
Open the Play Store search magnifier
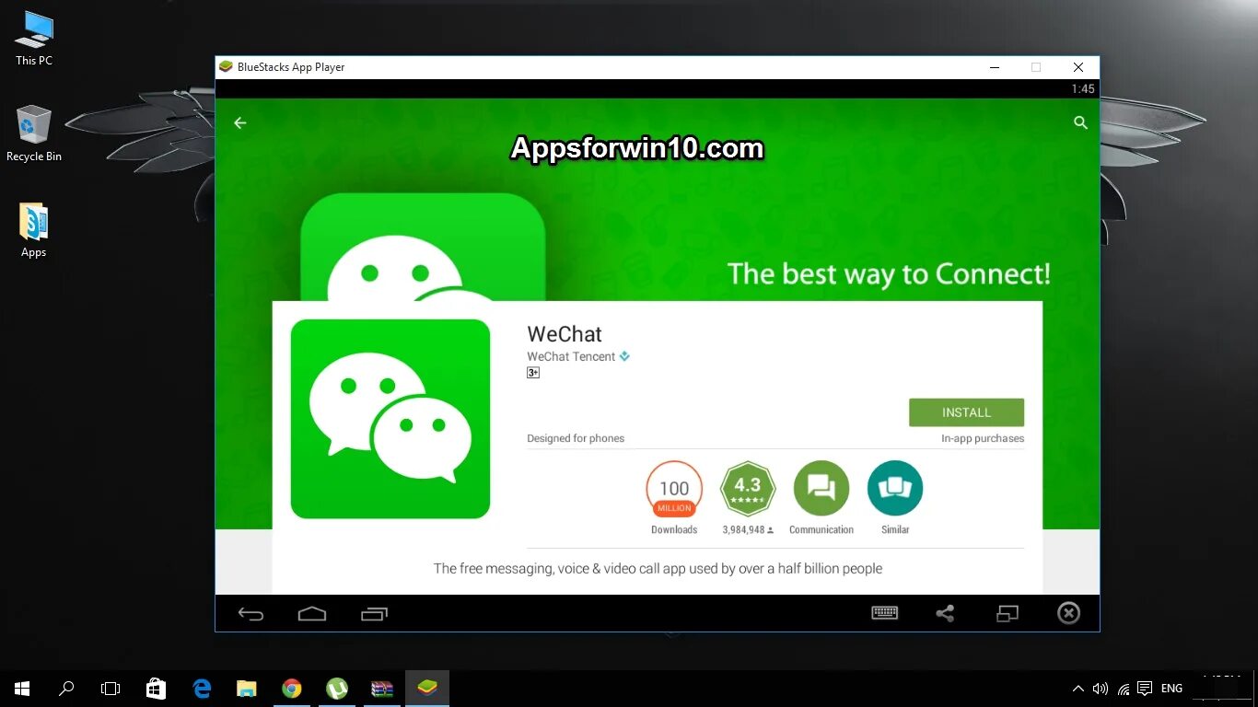tap(1081, 122)
